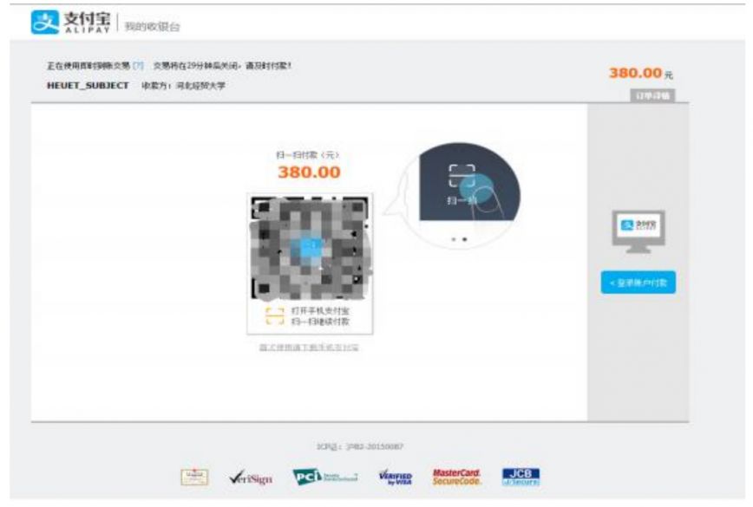The height and width of the screenshot is (507, 753).
Task: Select the first carousel dot indicator
Action: click(x=454, y=239)
